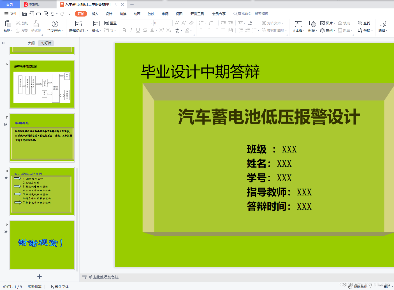Image resolution: width=394 pixels, height=290 pixels.
Task: Click the Save icon in quick toolbar
Action: point(24,14)
